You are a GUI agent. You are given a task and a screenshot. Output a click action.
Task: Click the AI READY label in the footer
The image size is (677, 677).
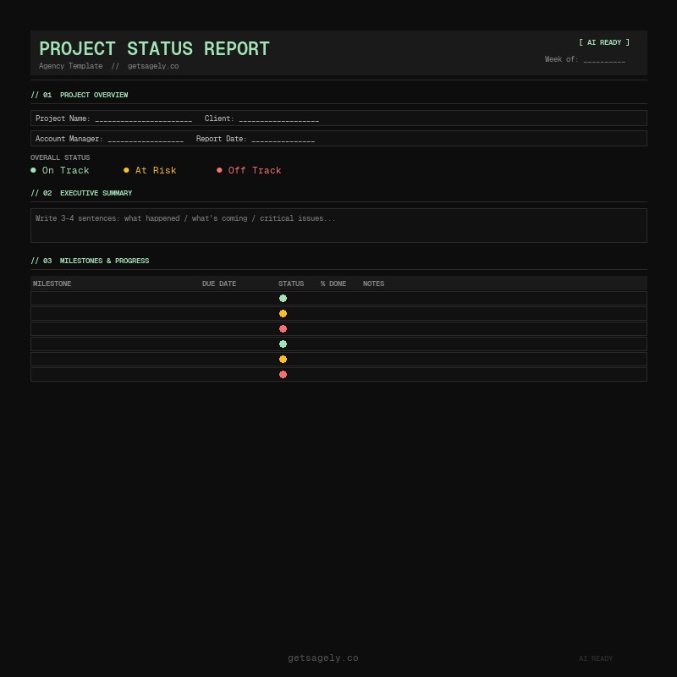pos(596,658)
